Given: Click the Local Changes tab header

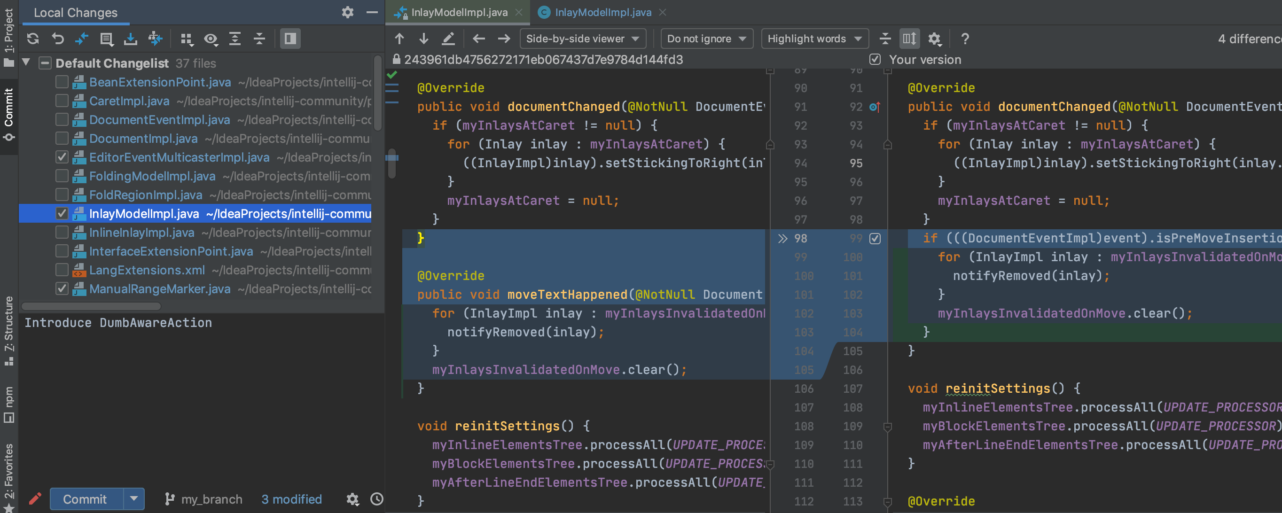Looking at the screenshot, I should tap(76, 12).
